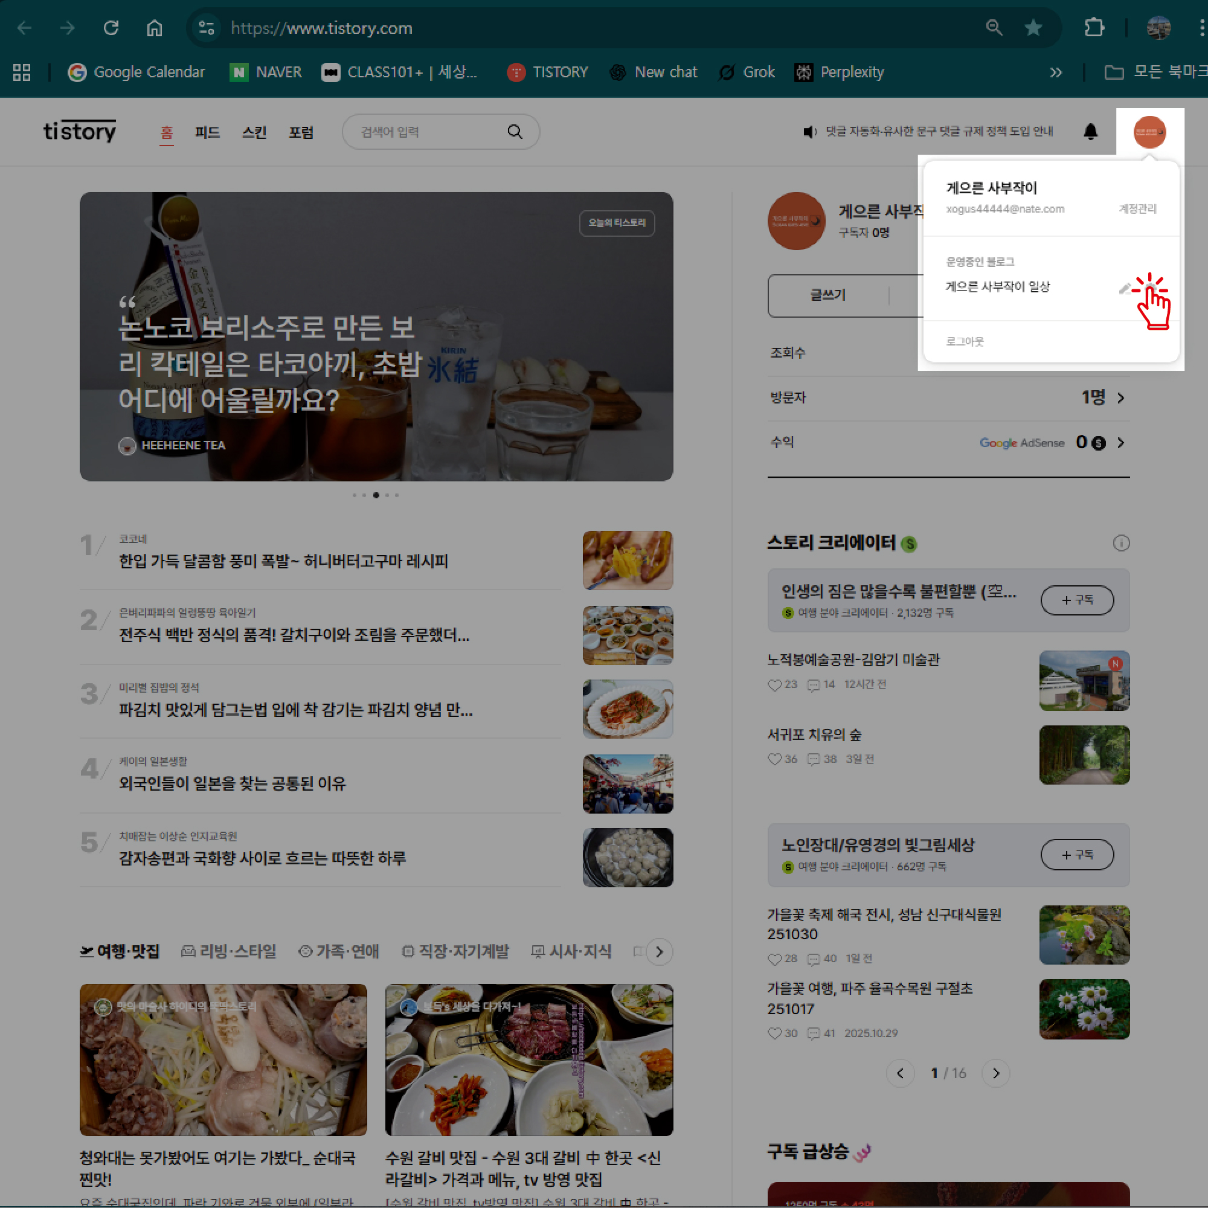Click the next page arrow below the creator list
Screen dimensions: 1208x1208
tap(996, 1073)
